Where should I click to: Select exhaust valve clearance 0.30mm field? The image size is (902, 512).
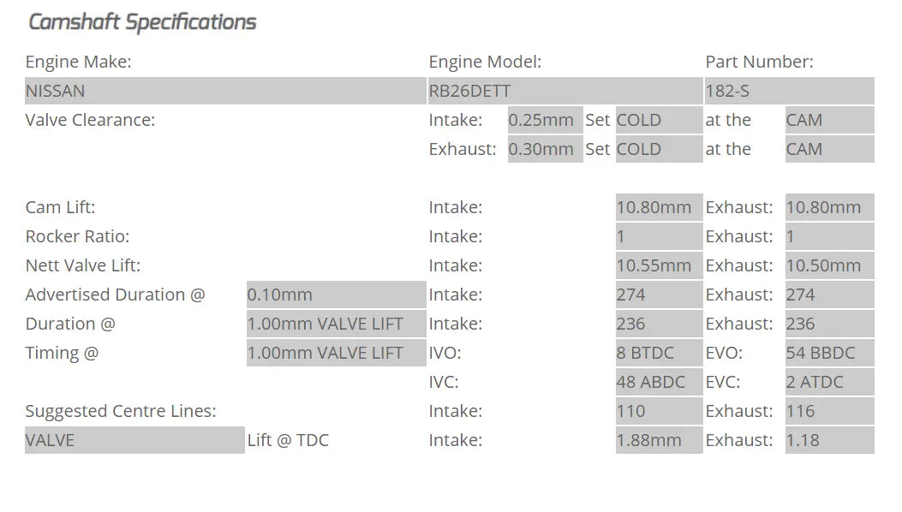click(x=546, y=149)
